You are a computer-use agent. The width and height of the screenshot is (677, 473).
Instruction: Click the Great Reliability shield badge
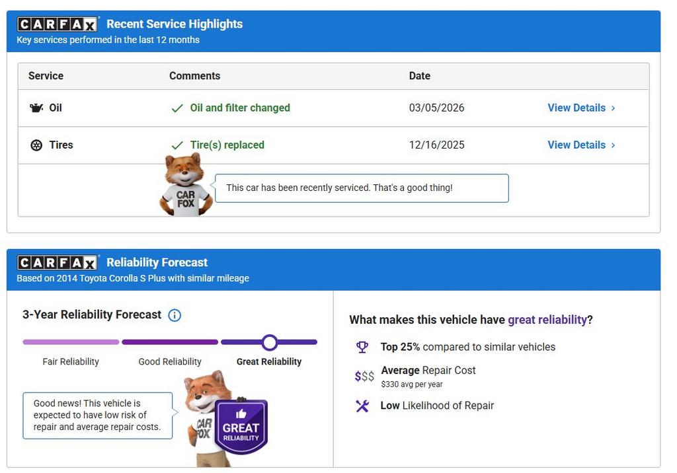point(241,426)
